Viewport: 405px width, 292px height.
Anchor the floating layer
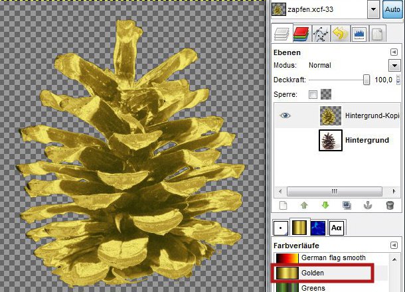tap(368, 206)
